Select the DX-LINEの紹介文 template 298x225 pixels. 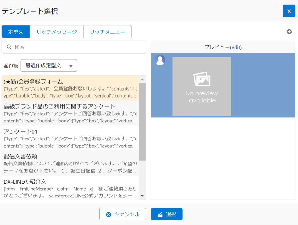[x=70, y=188]
